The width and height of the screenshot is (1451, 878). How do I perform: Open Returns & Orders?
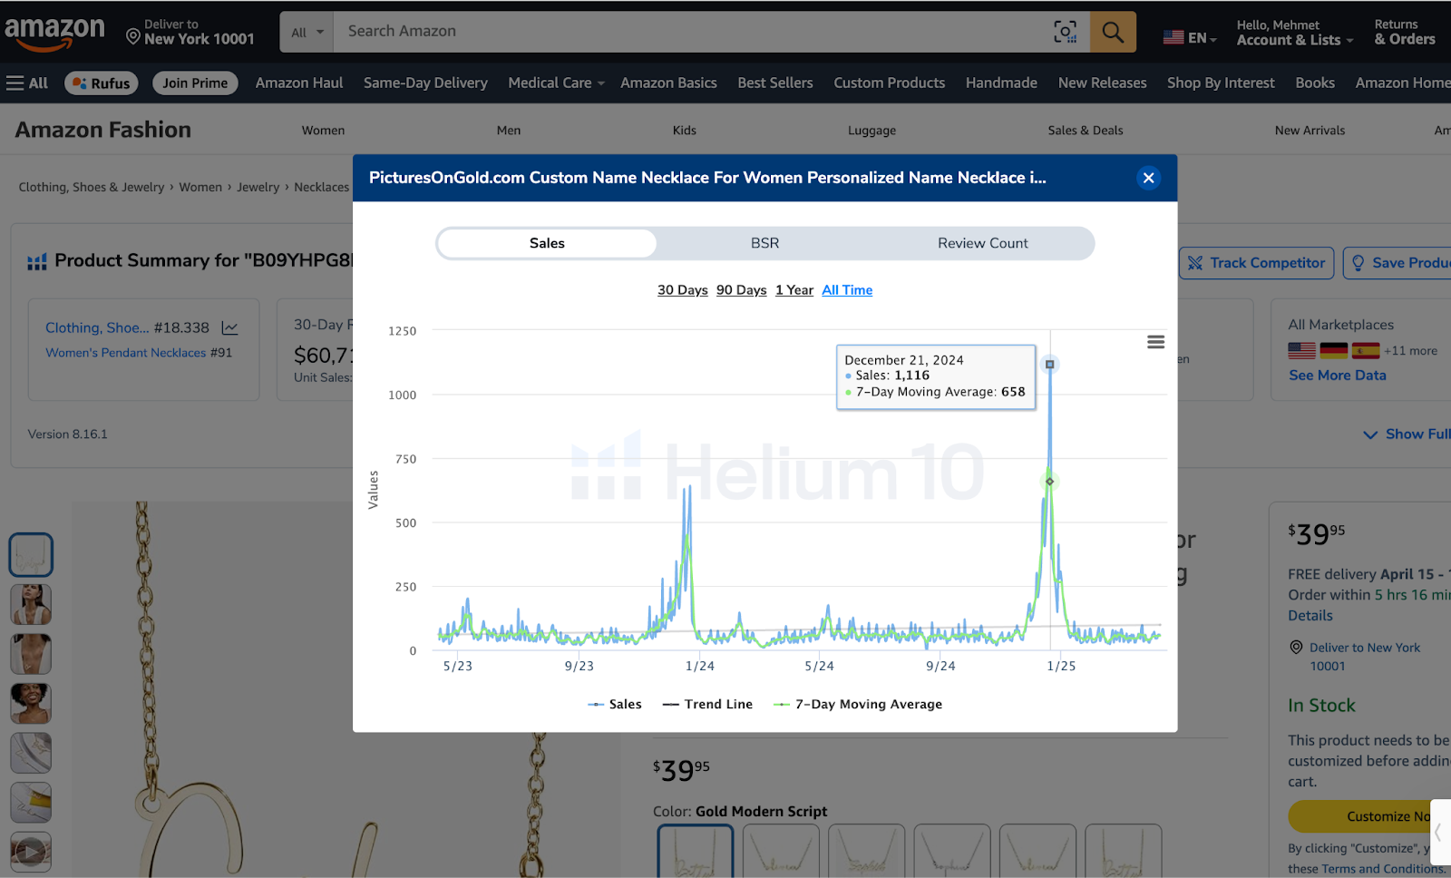[1404, 33]
